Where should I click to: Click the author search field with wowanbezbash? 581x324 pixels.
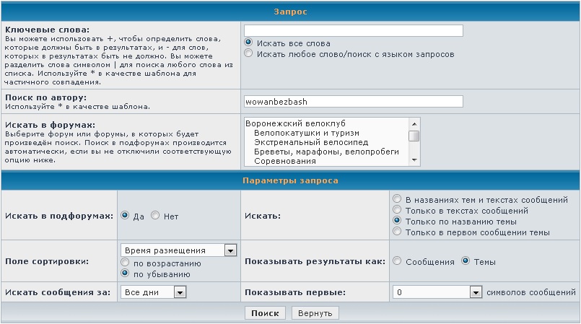(x=353, y=102)
